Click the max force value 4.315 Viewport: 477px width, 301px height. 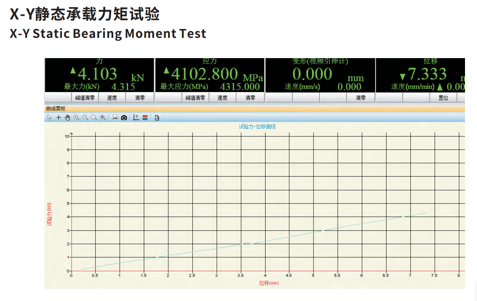(x=123, y=87)
